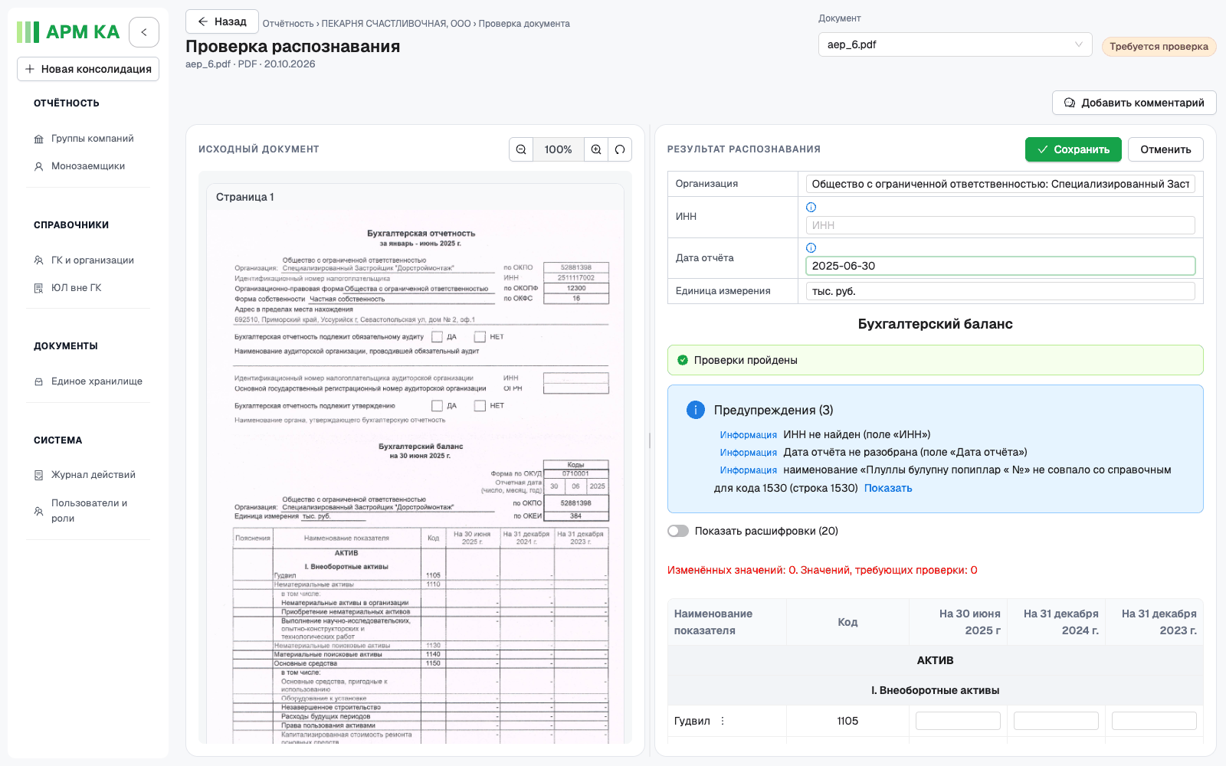This screenshot has width=1226, height=766.
Task: Click the info icon above Дата отчёта field
Action: point(811,247)
